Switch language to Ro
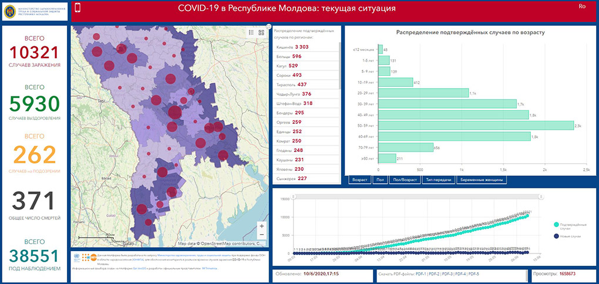The image size is (599, 284). tap(581, 6)
